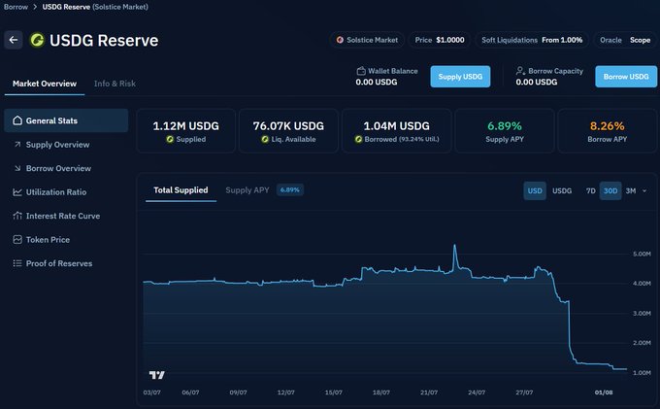Click the arrow icon beside Supply Overview
Viewport: 660px width, 409px height.
click(17, 145)
